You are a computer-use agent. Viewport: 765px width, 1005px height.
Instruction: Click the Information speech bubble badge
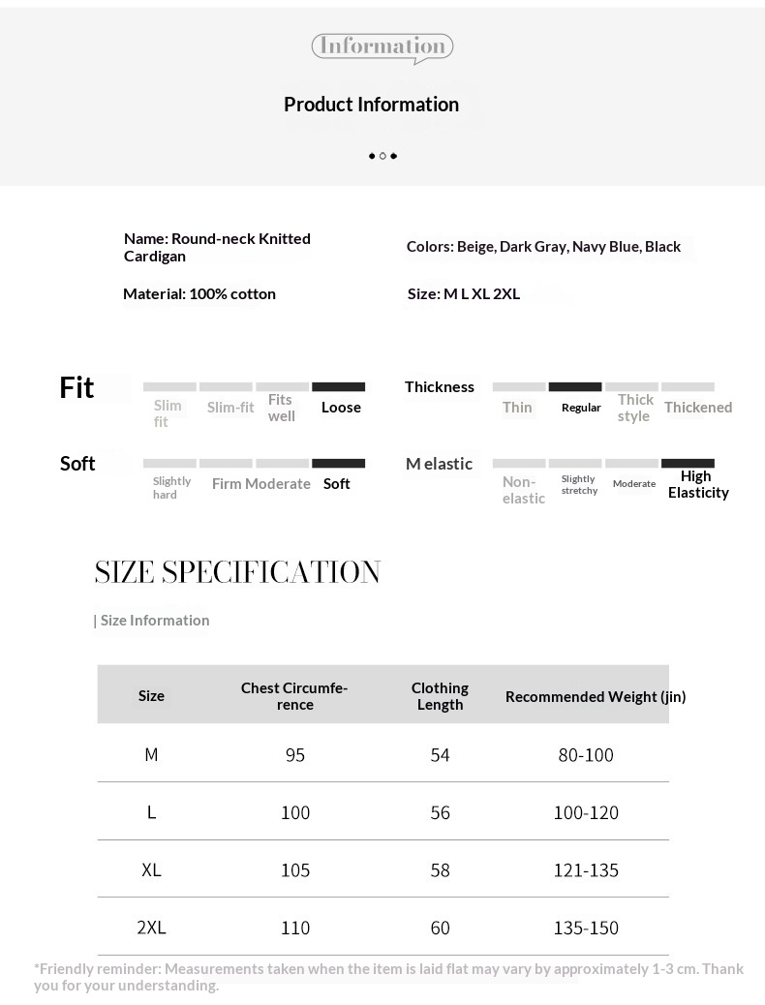tap(382, 48)
